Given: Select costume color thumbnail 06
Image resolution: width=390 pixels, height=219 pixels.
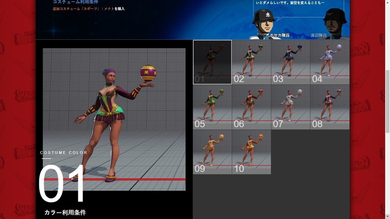Looking at the screenshot, I should 252,107.
